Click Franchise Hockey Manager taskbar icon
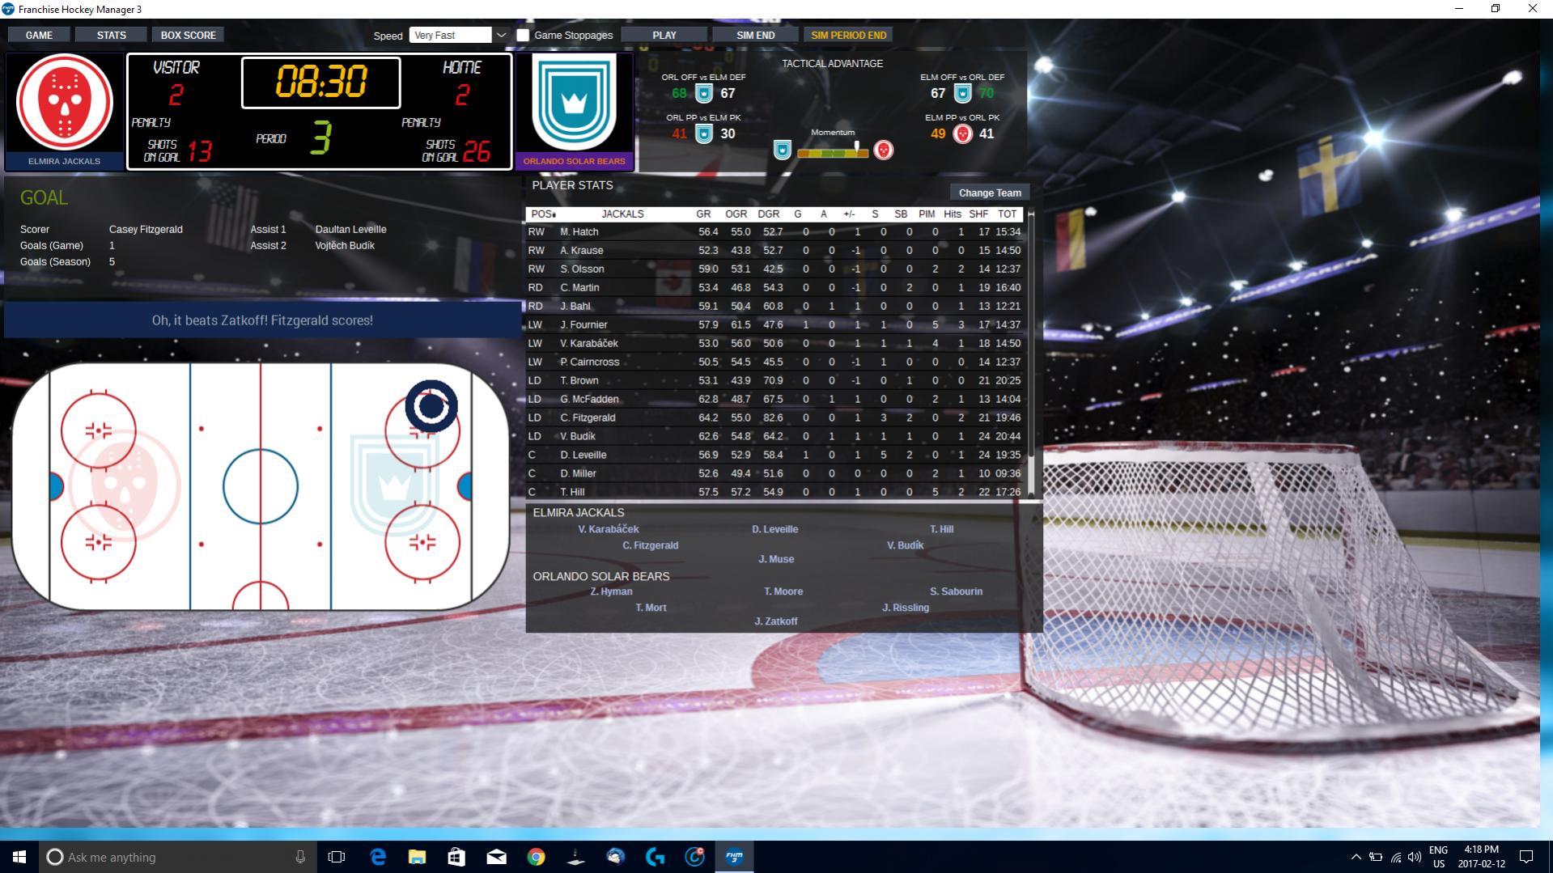1553x873 pixels. 734,857
